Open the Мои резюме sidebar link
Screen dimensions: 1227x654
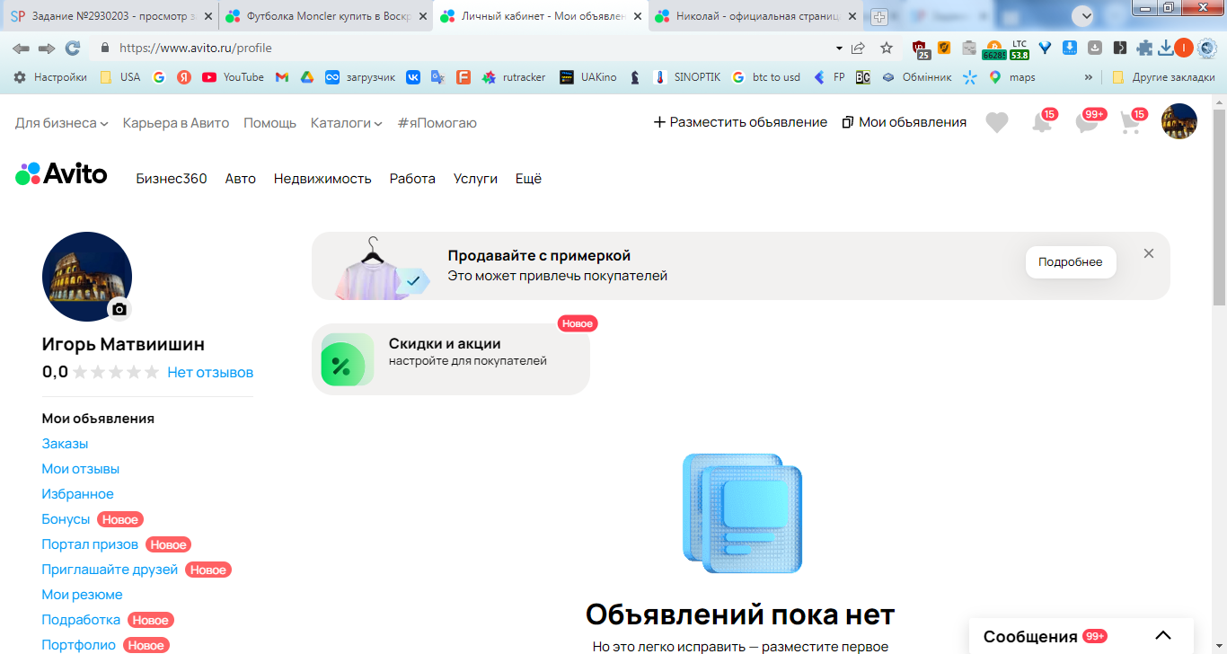tap(82, 595)
